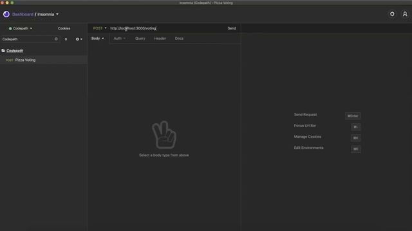Select the Pizza Voting request

(x=44, y=60)
